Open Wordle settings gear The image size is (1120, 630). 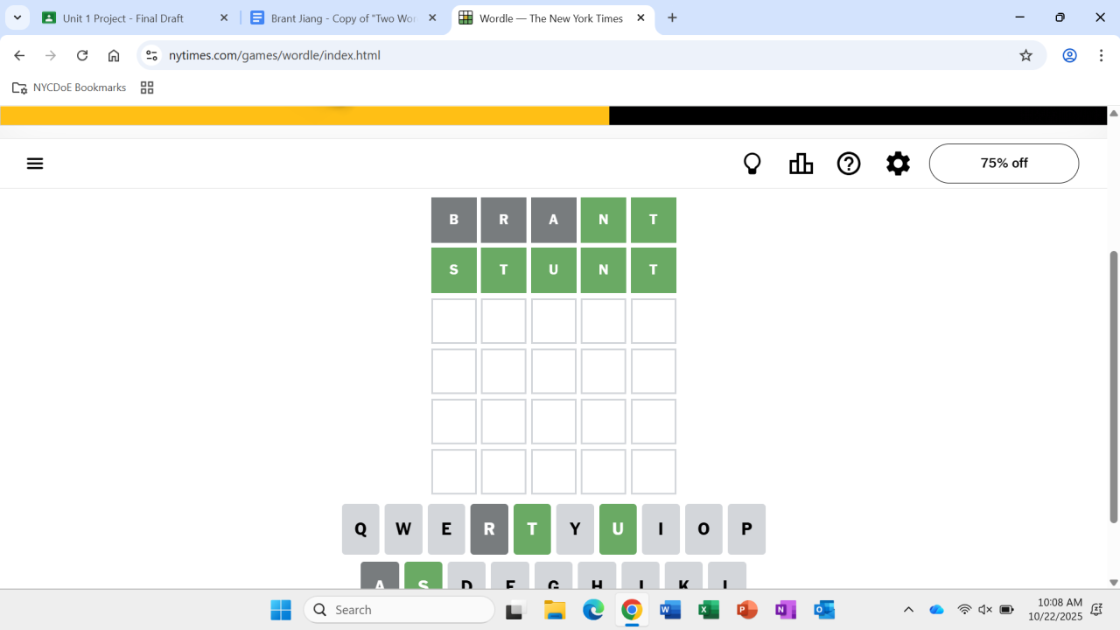(x=898, y=164)
